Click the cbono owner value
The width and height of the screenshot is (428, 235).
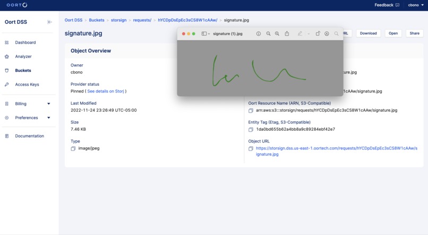tap(76, 72)
